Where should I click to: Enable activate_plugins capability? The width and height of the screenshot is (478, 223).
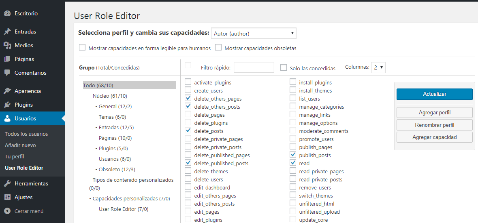tap(188, 82)
